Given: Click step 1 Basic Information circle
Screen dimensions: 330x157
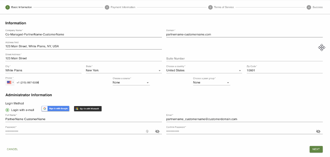Looking at the screenshot, I should click(8, 7).
